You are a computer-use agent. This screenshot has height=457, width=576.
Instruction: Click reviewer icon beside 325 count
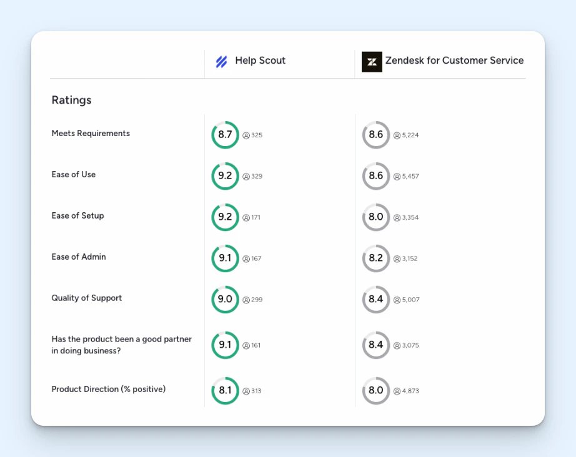click(x=246, y=135)
